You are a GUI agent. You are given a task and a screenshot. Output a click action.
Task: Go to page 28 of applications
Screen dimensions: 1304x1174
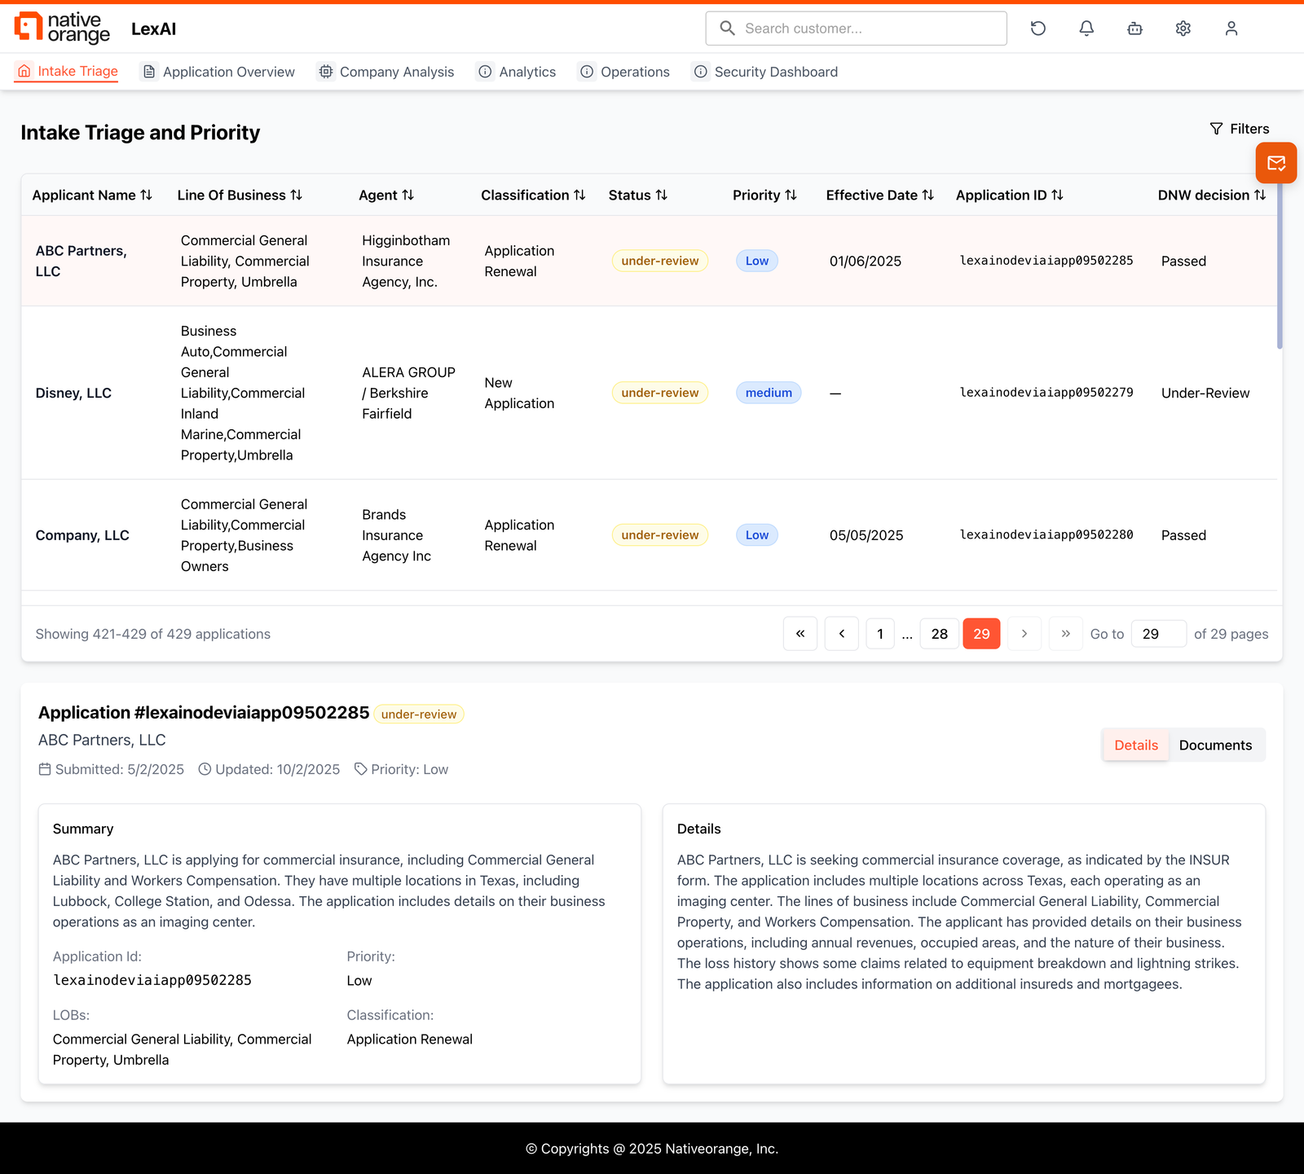tap(939, 633)
